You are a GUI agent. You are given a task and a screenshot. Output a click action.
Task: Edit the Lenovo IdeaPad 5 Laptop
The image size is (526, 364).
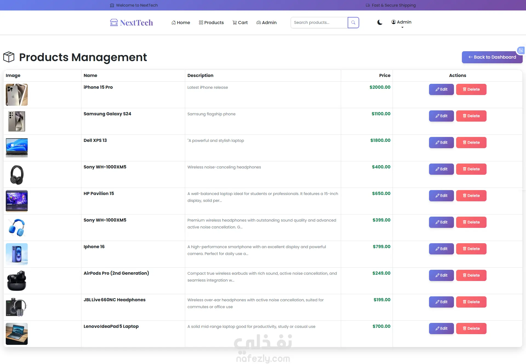click(441, 328)
